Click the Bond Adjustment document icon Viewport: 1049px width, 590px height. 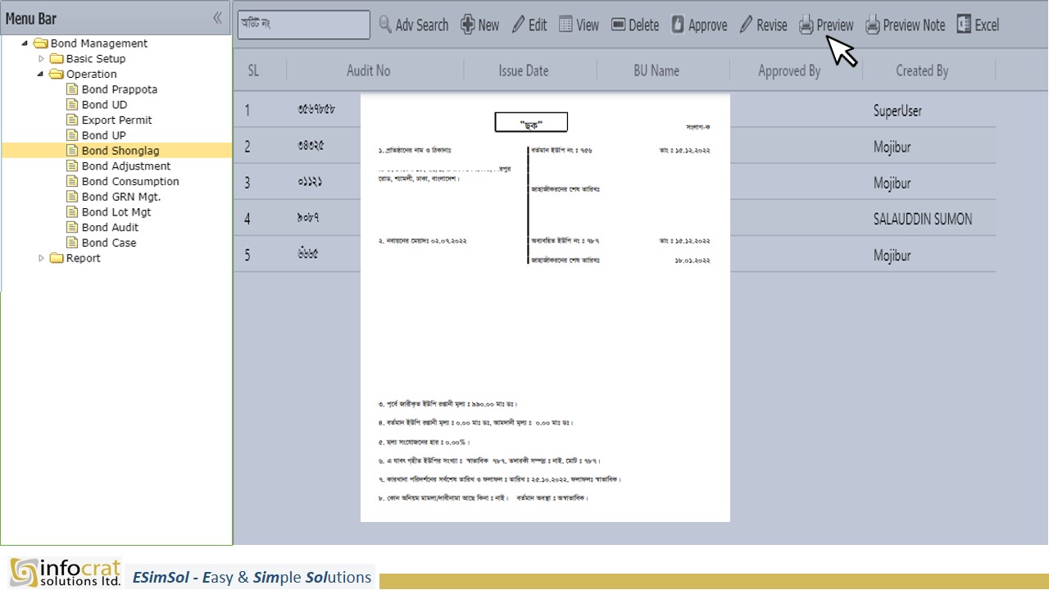point(72,166)
